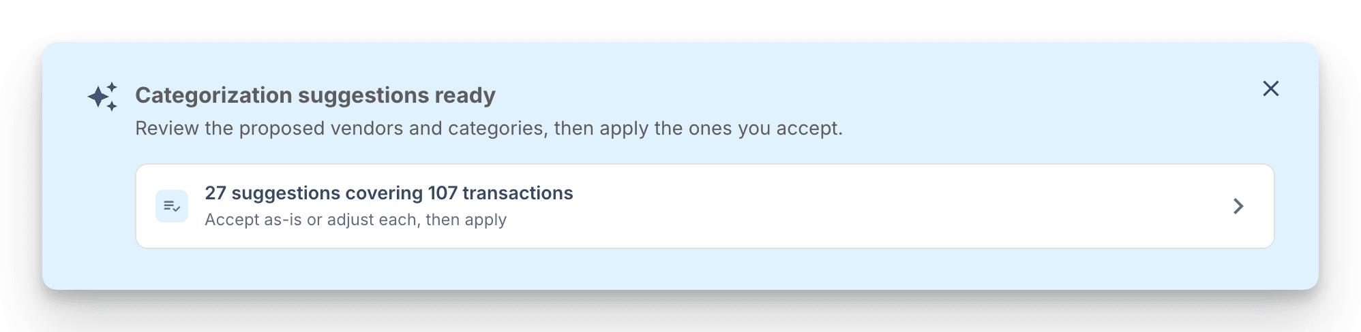Dismiss the categorization suggestions banner
The image size is (1361, 332).
pos(1270,88)
